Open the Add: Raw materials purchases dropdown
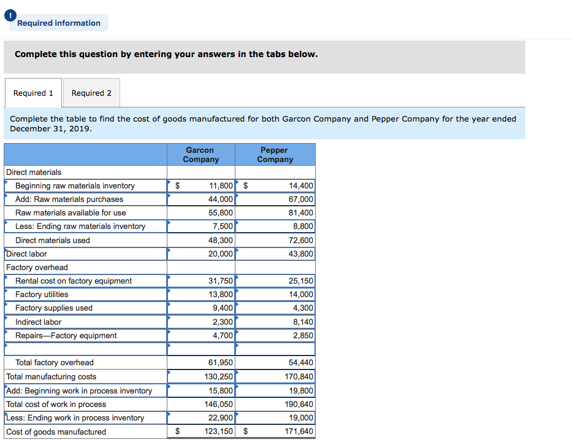Viewport: 572px width, 442px height. coord(85,199)
